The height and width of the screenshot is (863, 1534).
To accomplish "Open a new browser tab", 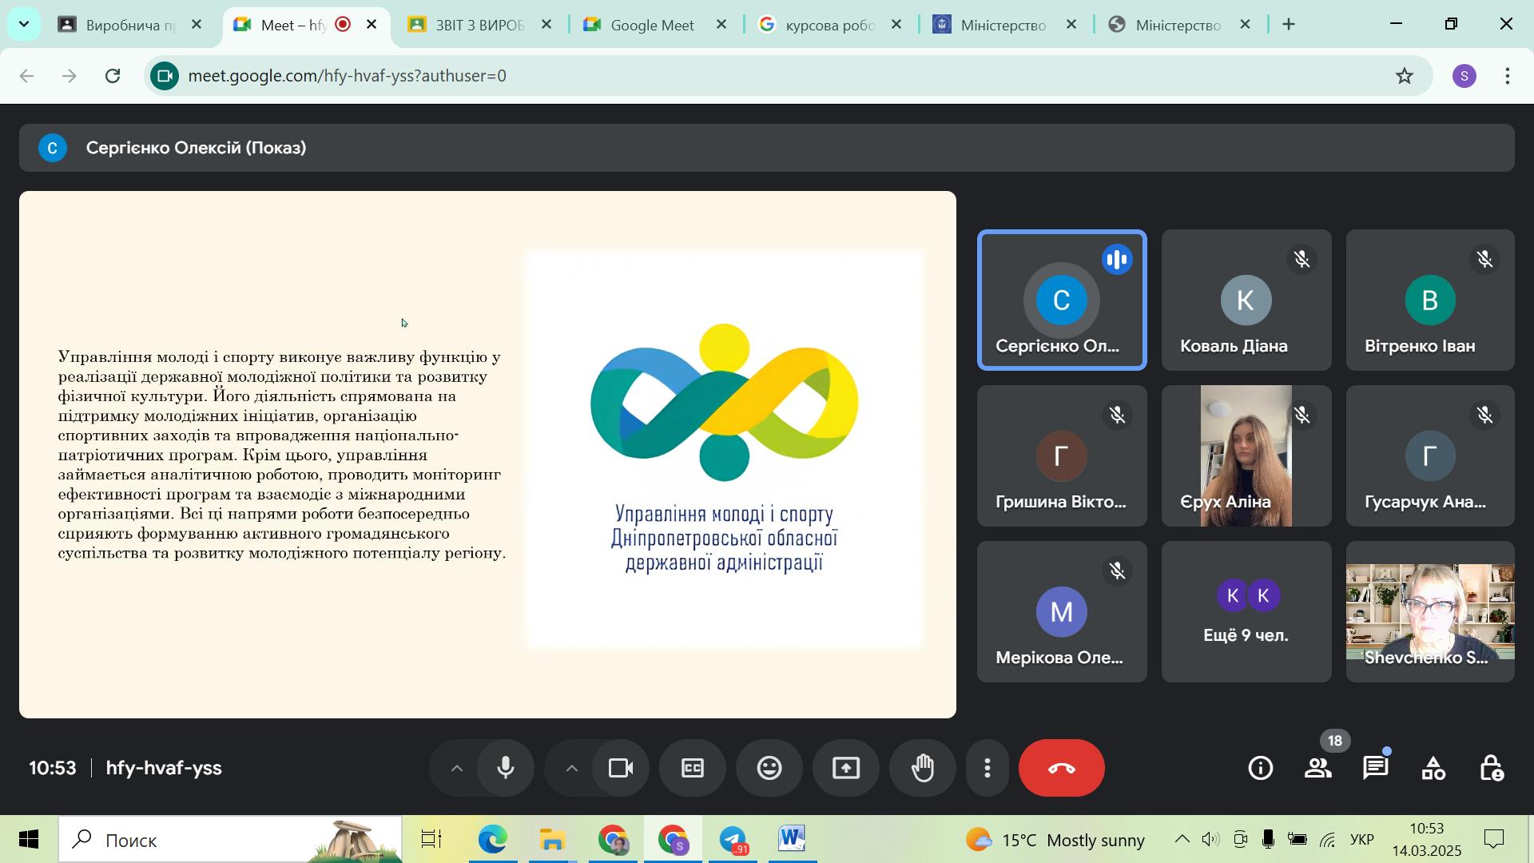I will 1289,25.
